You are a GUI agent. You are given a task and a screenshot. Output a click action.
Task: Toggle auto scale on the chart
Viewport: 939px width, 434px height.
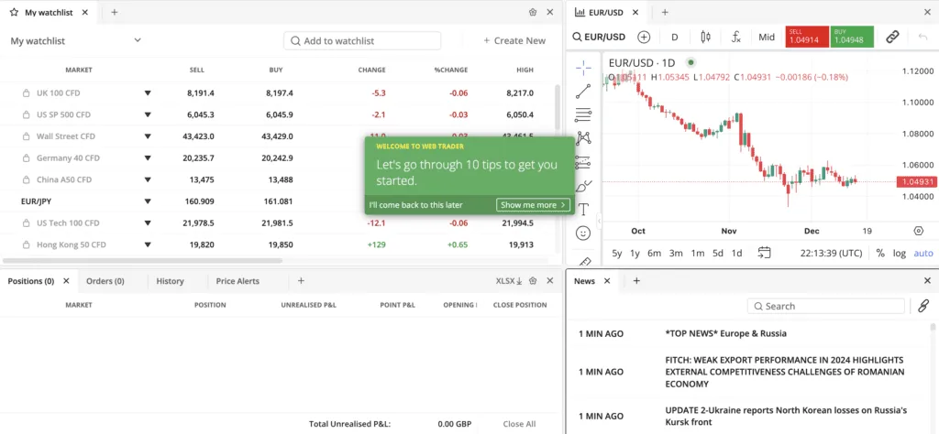(922, 253)
